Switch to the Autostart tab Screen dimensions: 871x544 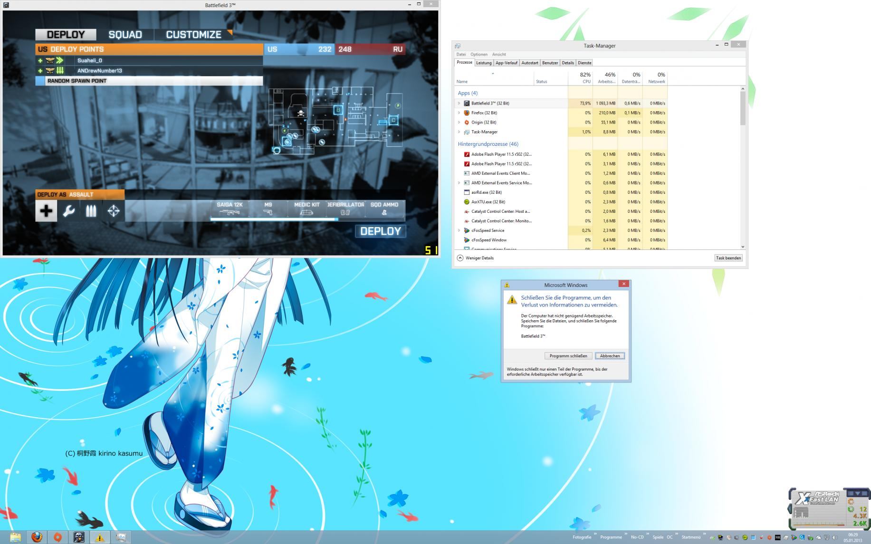(x=530, y=63)
